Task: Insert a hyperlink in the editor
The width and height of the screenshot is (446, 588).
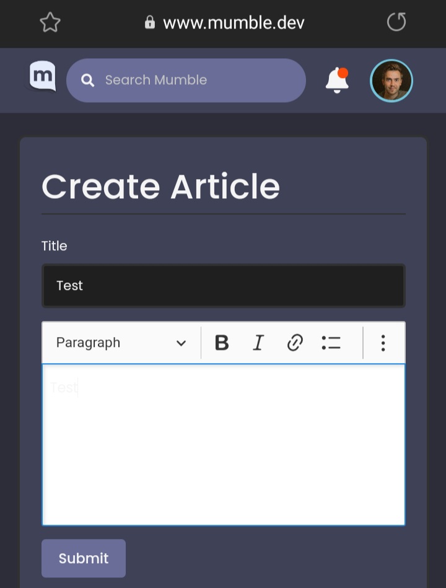Action: pyautogui.click(x=295, y=343)
